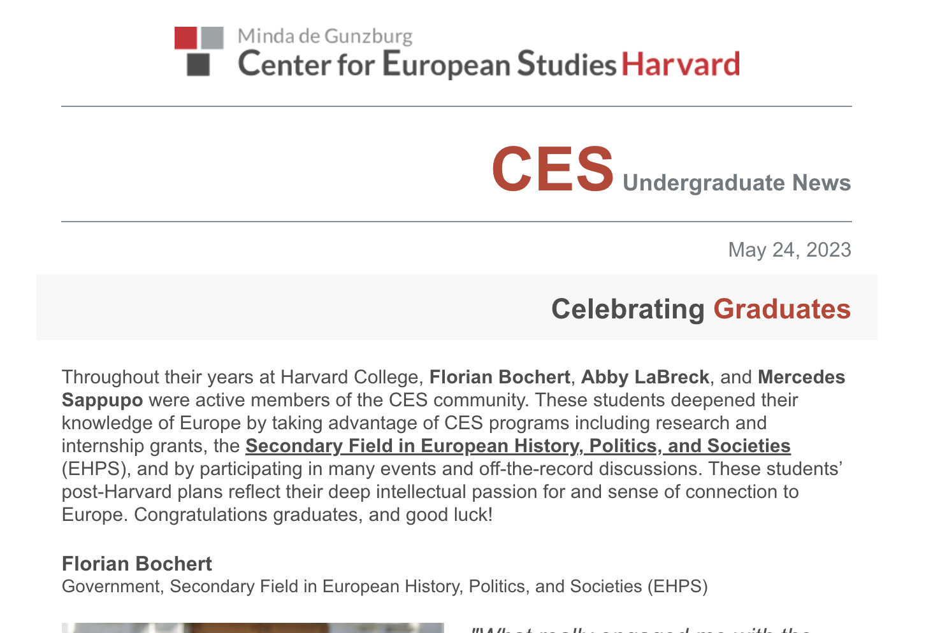Click the Undergraduate News heading
This screenshot has height=633, width=940.
point(737,183)
